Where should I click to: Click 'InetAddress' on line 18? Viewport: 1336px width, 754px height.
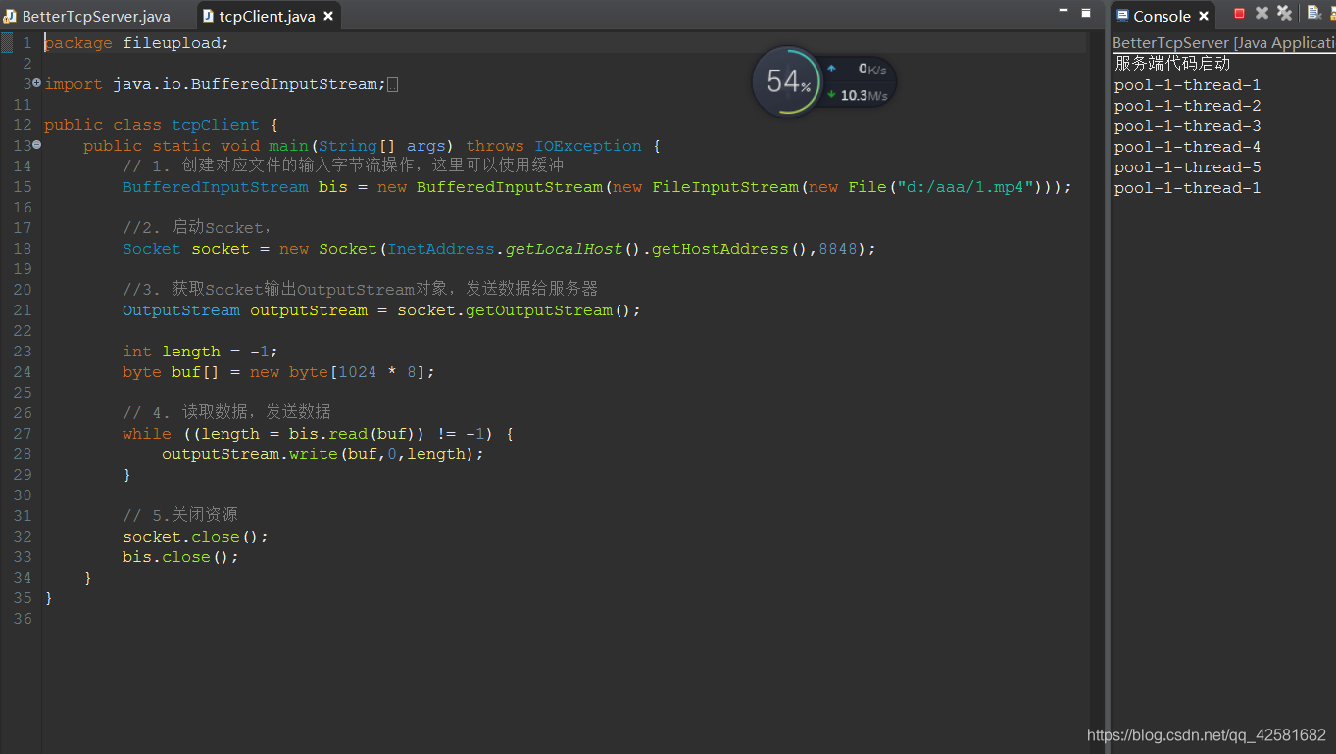[x=441, y=249]
